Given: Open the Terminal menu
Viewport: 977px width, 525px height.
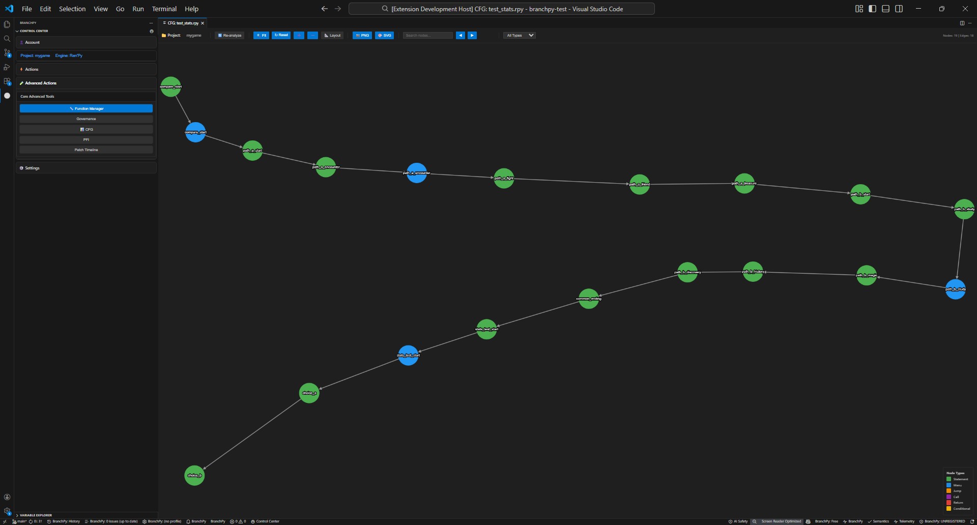Looking at the screenshot, I should click(164, 9).
